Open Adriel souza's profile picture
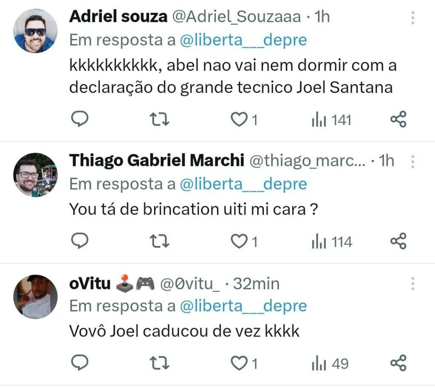 pos(36,31)
